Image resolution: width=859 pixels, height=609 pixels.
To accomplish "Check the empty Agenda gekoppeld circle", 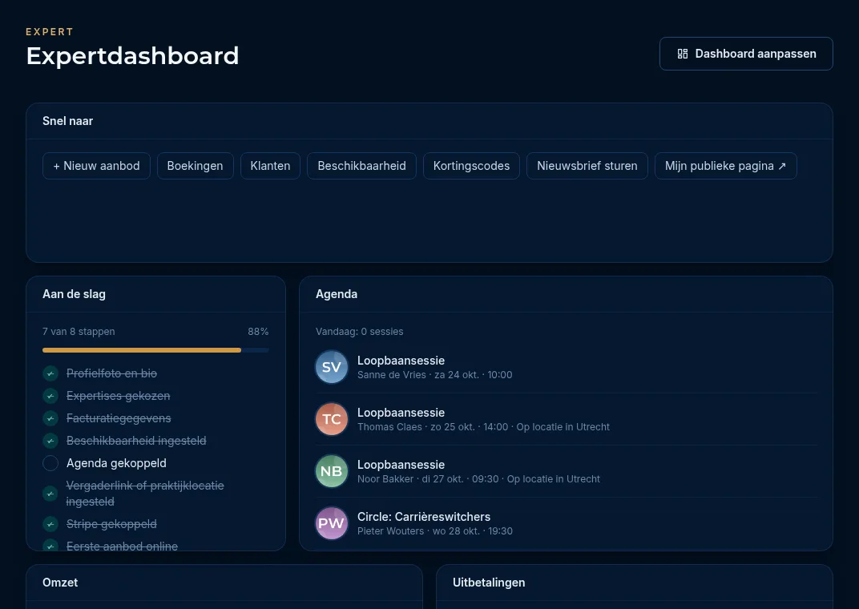I will [50, 463].
